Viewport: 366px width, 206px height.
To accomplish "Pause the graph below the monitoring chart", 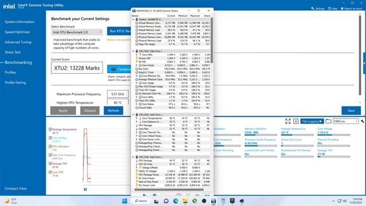I will (x=85, y=189).
